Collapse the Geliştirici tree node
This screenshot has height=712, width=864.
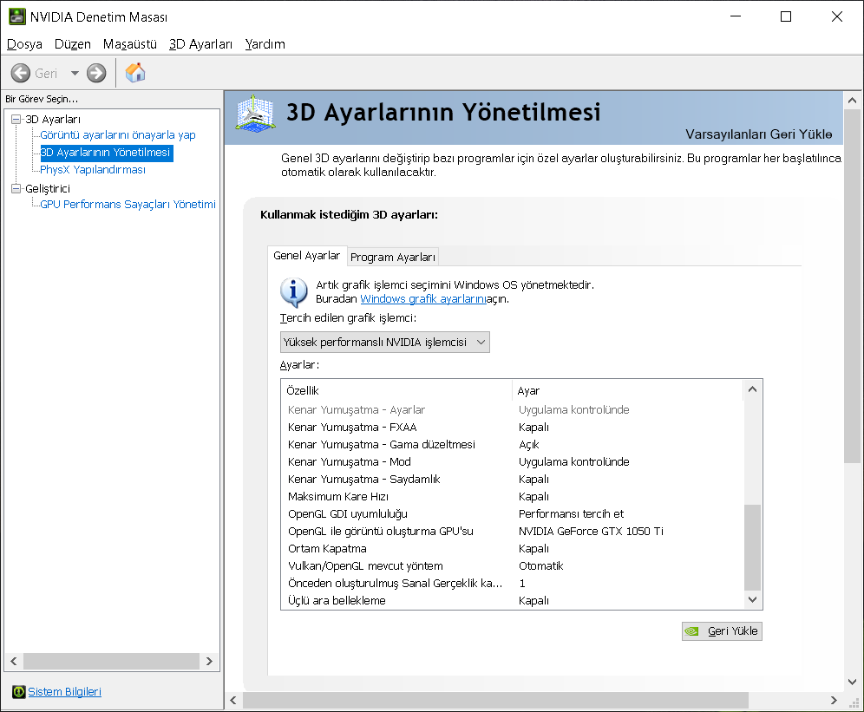(x=16, y=188)
